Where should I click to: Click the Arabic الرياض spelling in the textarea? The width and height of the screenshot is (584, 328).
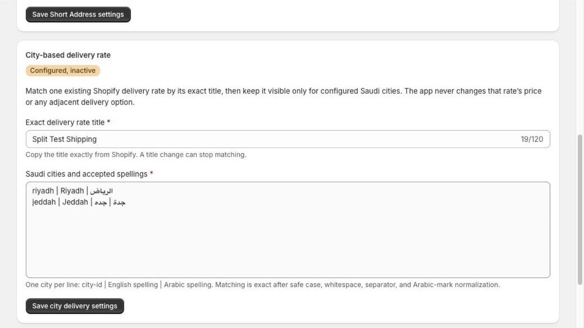pyautogui.click(x=101, y=191)
